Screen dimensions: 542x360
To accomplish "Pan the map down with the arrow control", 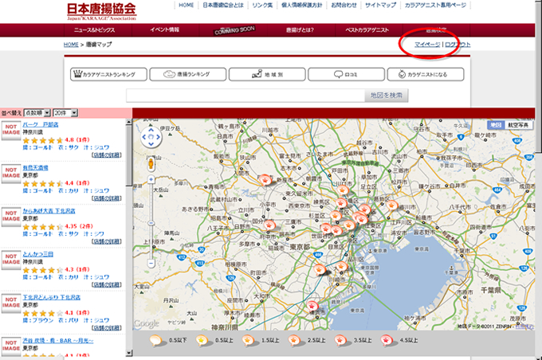I will pyautogui.click(x=151, y=143).
